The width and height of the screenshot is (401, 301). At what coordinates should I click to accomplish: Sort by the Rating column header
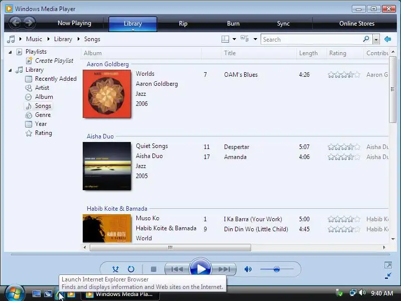tap(345, 53)
